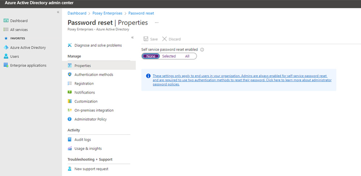Open Enterprise applications from the sidebar
361x176 pixels.
28,65
